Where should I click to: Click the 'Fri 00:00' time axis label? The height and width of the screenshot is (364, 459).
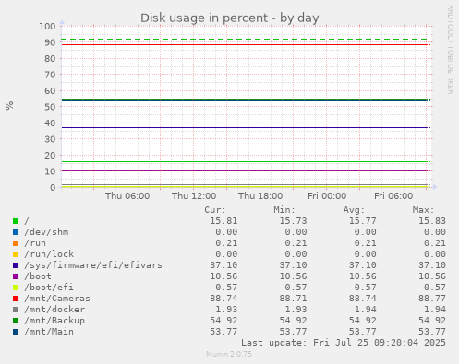click(327, 196)
